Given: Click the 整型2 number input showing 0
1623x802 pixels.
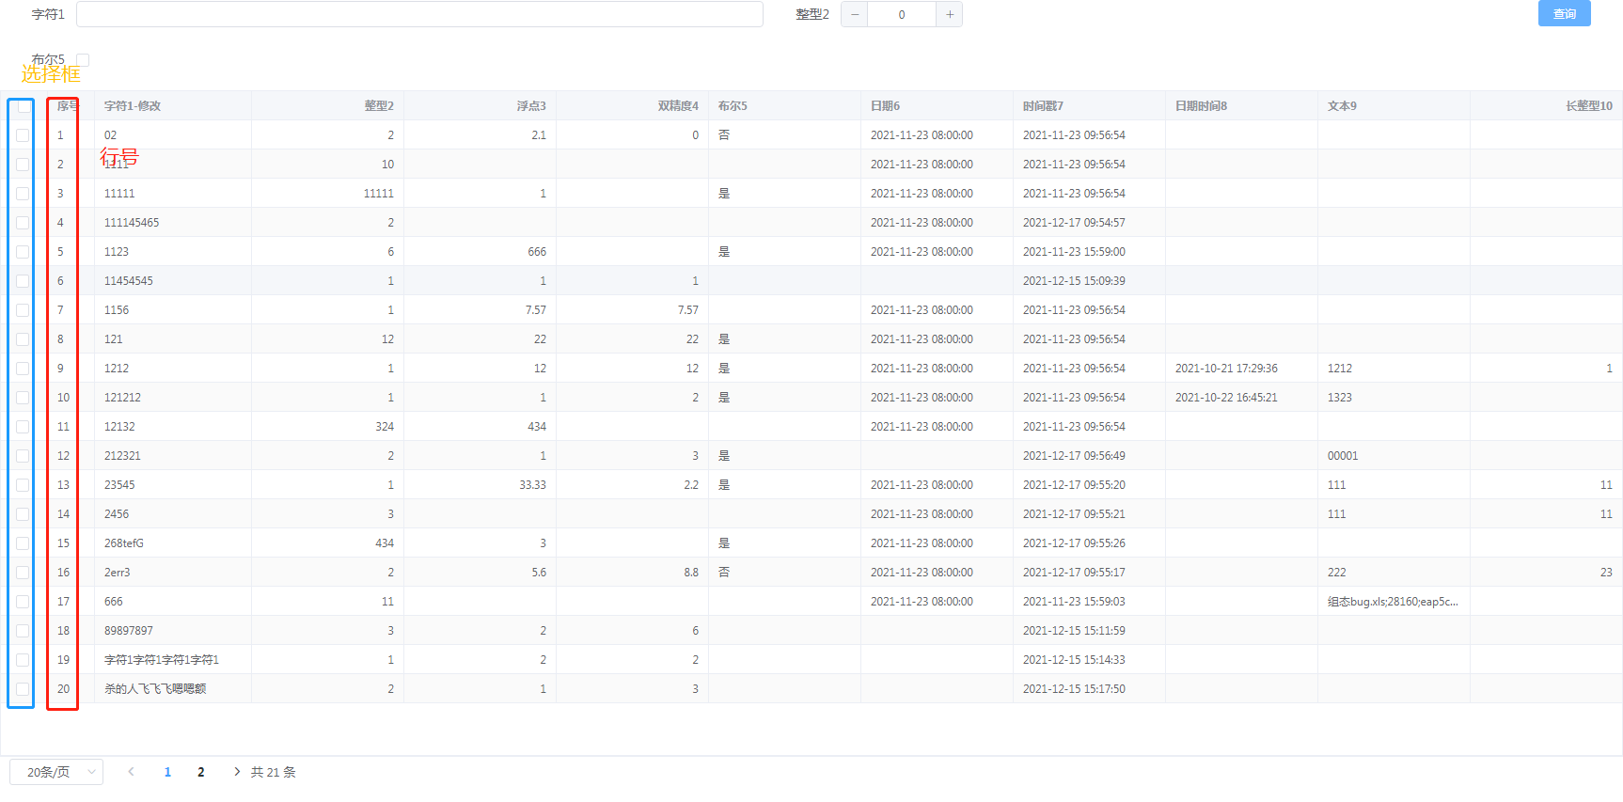Looking at the screenshot, I should click(x=902, y=14).
